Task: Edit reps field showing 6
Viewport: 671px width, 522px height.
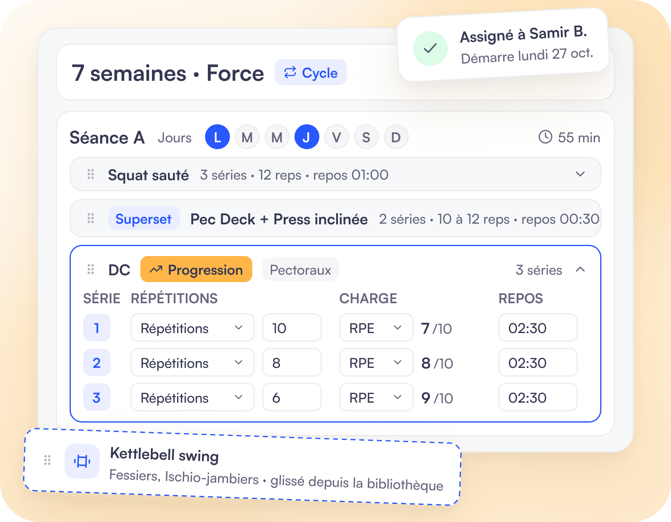Action: 292,397
